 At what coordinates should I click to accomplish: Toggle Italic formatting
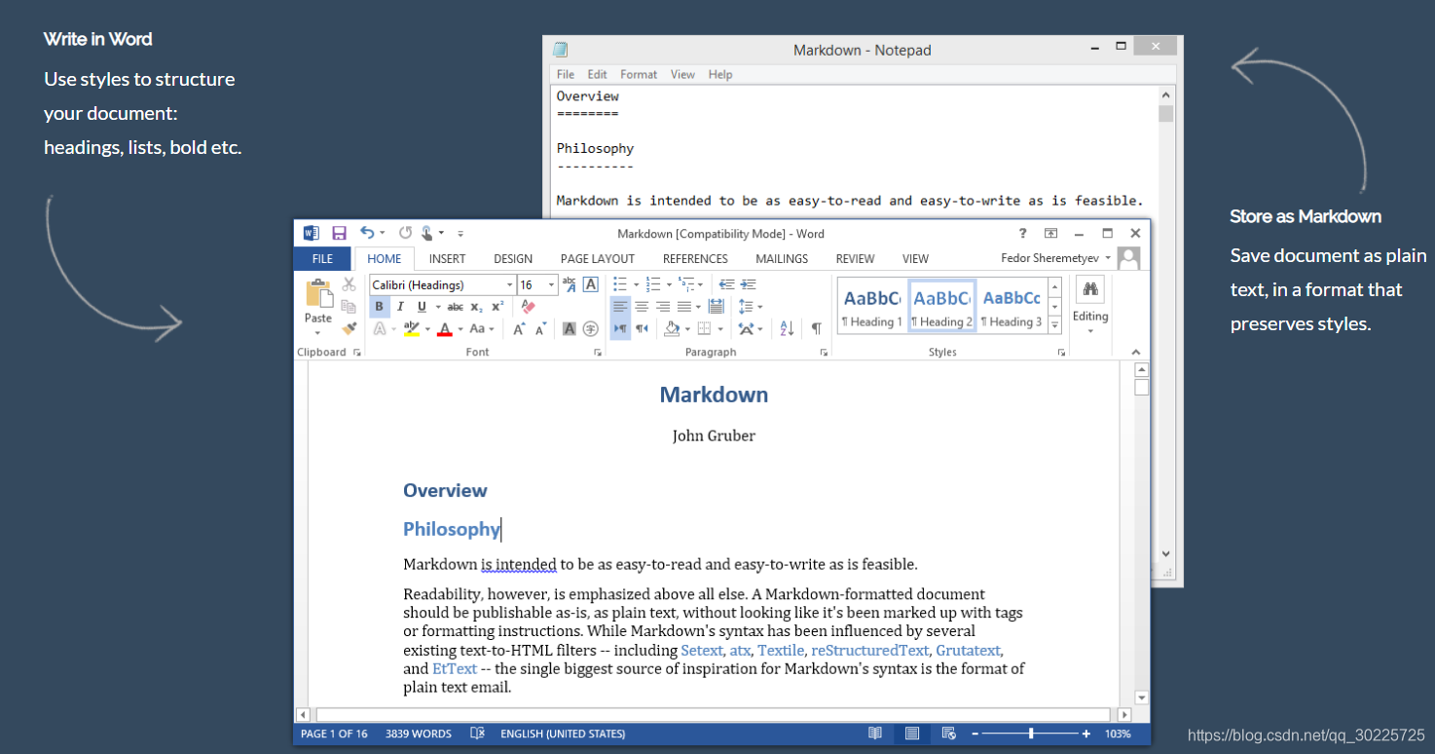click(x=400, y=307)
